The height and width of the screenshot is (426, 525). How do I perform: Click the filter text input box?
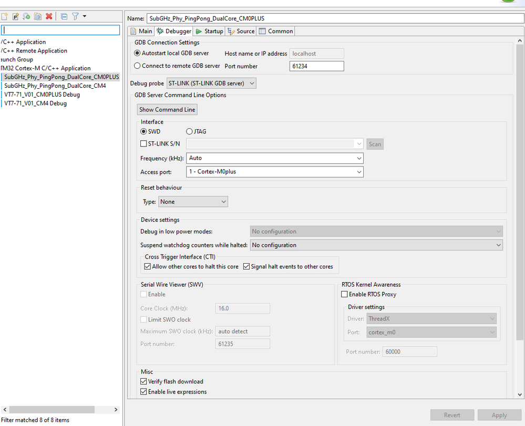tap(60, 30)
